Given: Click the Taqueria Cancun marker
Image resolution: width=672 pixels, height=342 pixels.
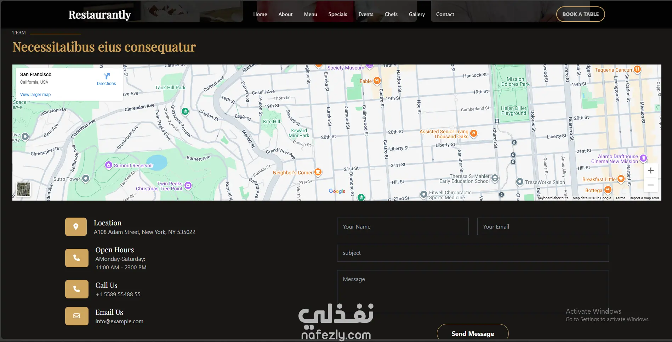Looking at the screenshot, I should point(637,69).
